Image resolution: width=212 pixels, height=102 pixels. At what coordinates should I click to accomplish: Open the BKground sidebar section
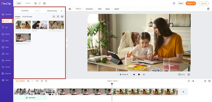(x=7, y=74)
